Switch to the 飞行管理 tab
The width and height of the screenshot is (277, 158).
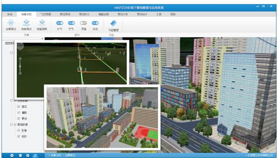pos(46,14)
